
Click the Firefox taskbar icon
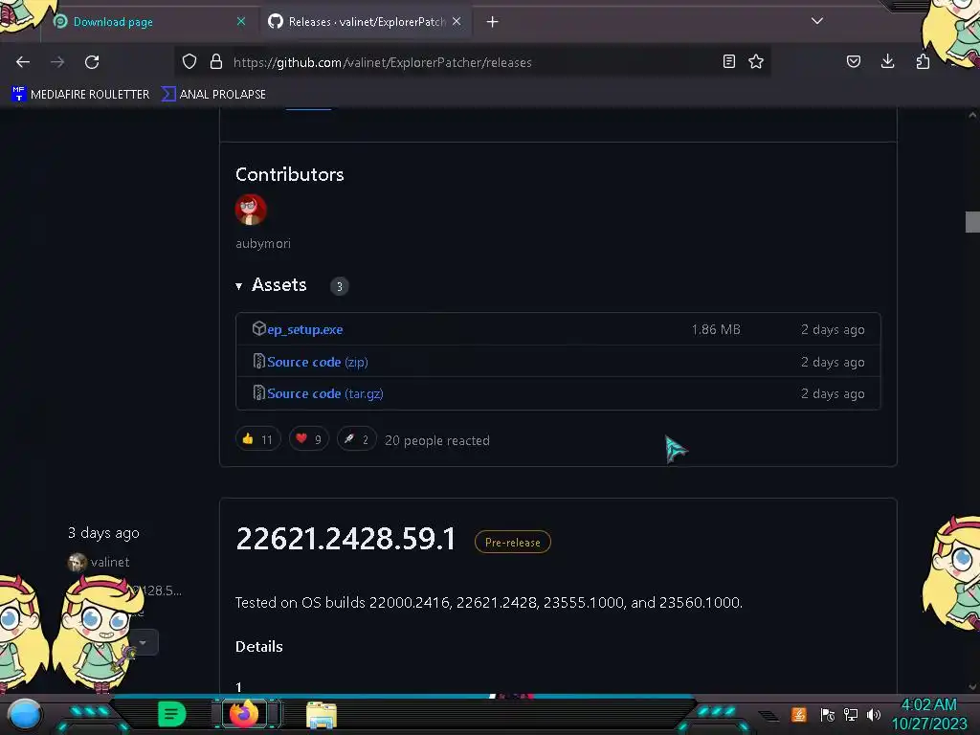[244, 713]
